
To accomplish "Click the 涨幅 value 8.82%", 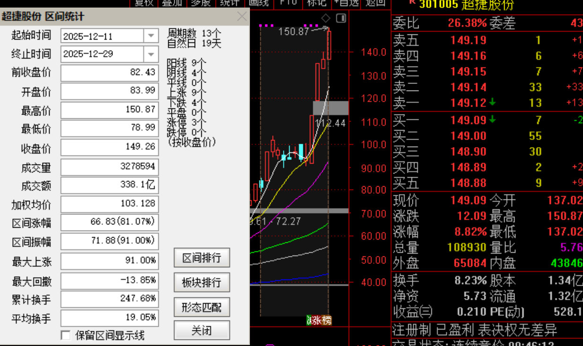I will click(x=471, y=232).
